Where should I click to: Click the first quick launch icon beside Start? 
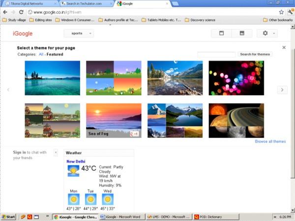(x=23, y=217)
